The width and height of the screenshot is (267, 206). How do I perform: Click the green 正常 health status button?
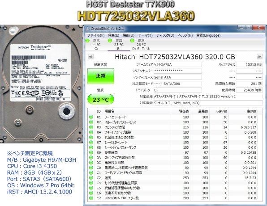click(x=101, y=76)
